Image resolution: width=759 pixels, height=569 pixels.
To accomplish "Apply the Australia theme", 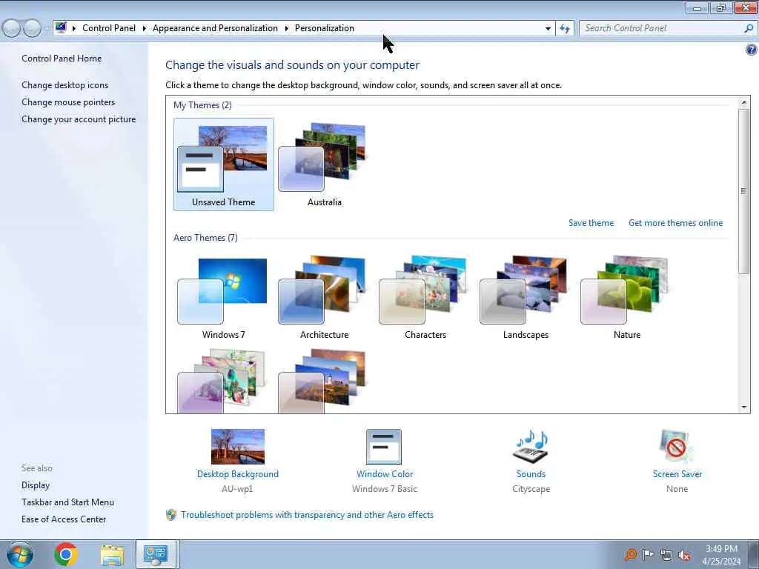I will [324, 164].
